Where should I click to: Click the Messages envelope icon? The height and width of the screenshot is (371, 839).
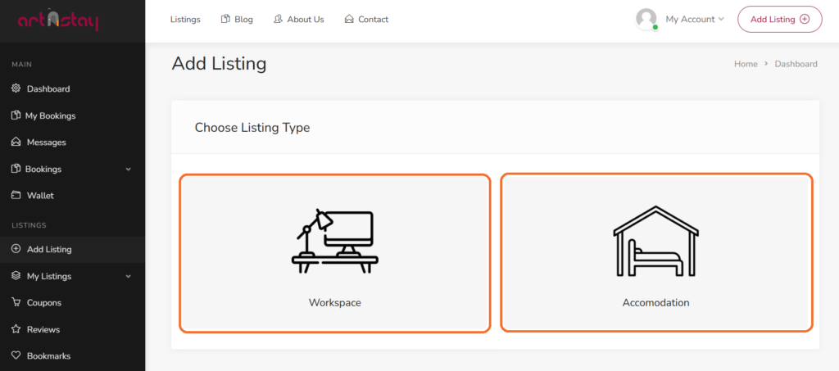click(x=16, y=142)
